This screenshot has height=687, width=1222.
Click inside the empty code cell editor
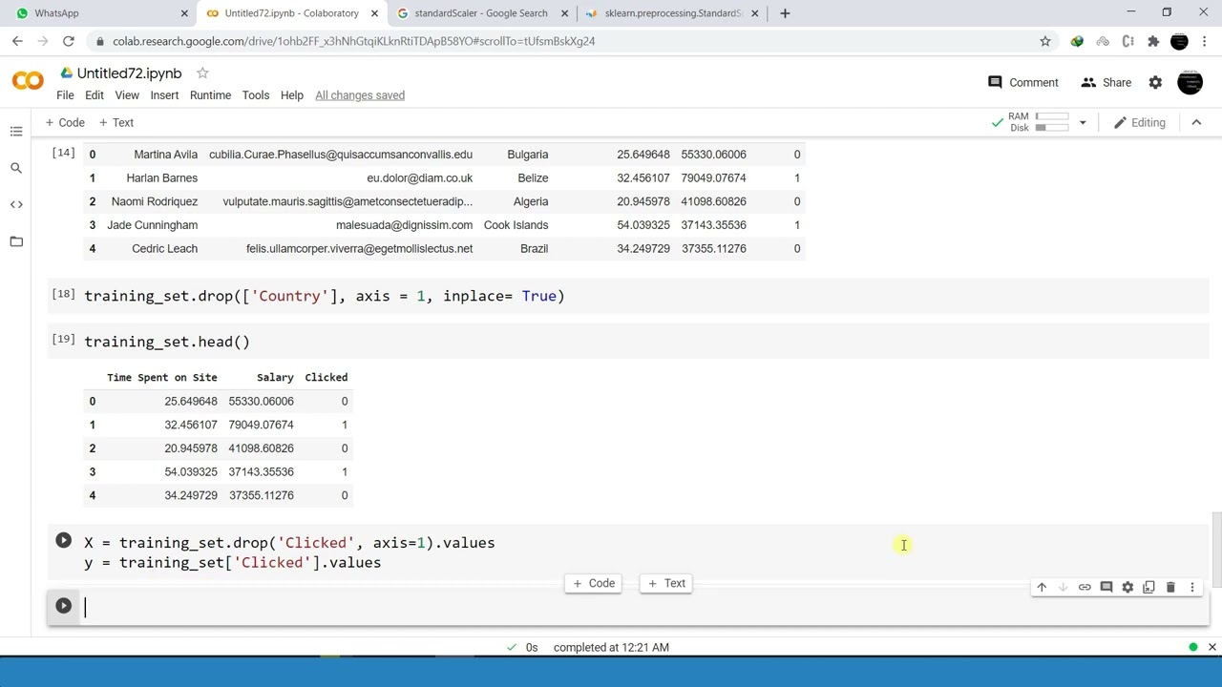[640, 608]
